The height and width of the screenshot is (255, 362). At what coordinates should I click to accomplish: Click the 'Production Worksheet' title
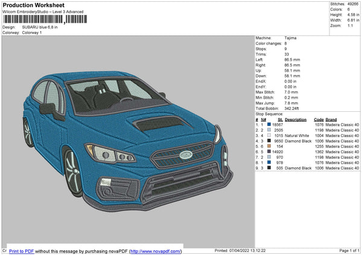click(33, 5)
